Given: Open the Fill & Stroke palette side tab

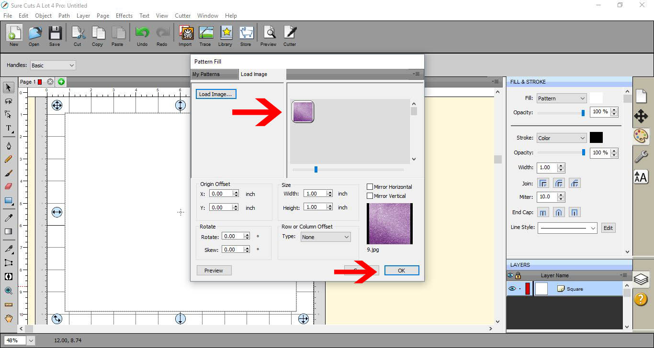Looking at the screenshot, I should coord(641,136).
